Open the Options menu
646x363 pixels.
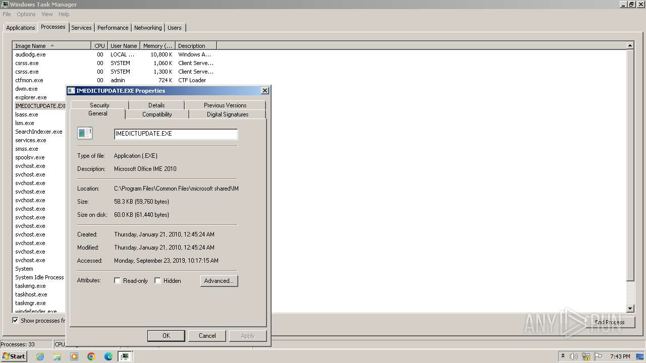[26, 14]
